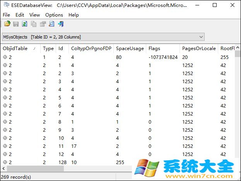Viewport: 241px width, 181px height.
Task: Open the Options menu
Action: click(x=54, y=15)
